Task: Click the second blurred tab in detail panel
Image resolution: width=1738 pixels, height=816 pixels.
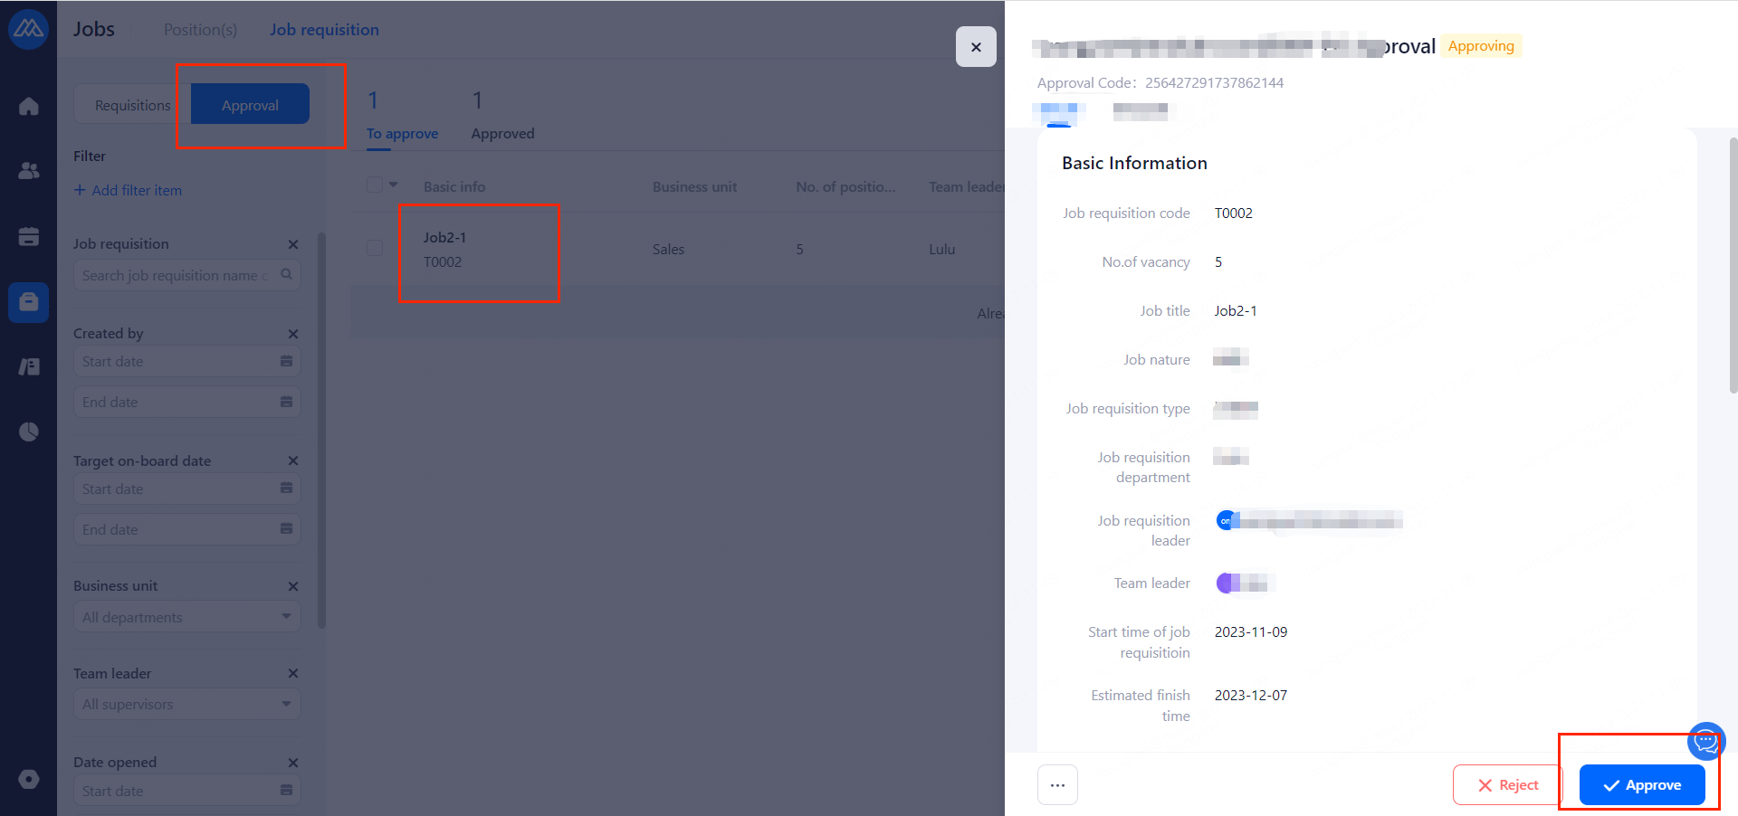Action: tap(1140, 112)
